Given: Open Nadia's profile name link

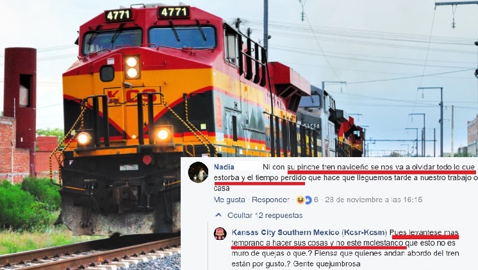Looking at the screenshot, I should [x=224, y=167].
